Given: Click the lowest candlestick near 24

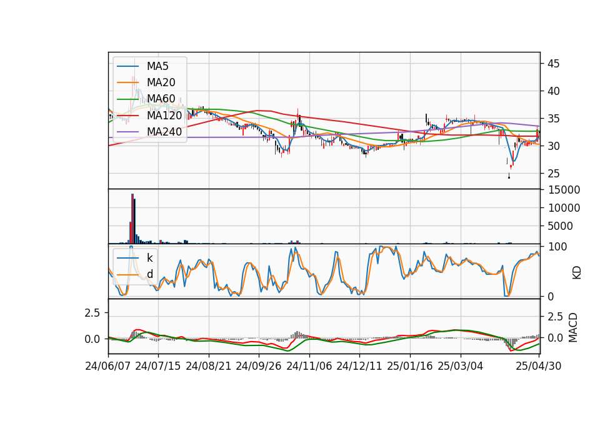Looking at the screenshot, I should click(x=509, y=176).
